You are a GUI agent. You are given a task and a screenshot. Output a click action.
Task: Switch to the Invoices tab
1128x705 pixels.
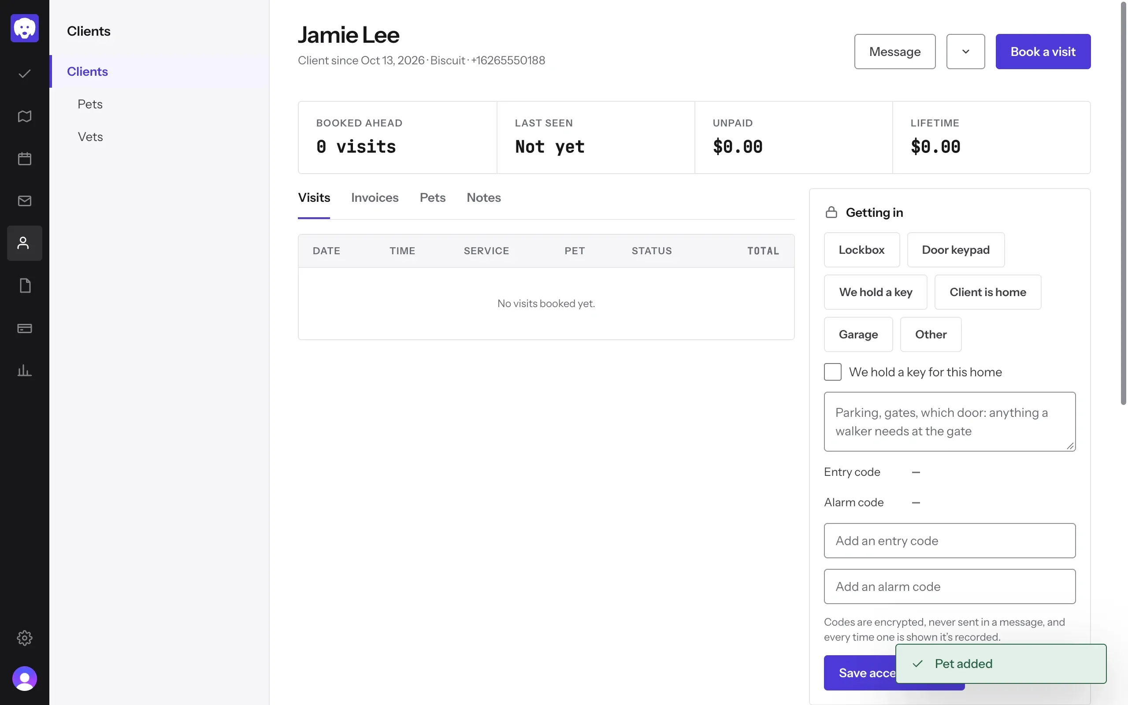375,198
